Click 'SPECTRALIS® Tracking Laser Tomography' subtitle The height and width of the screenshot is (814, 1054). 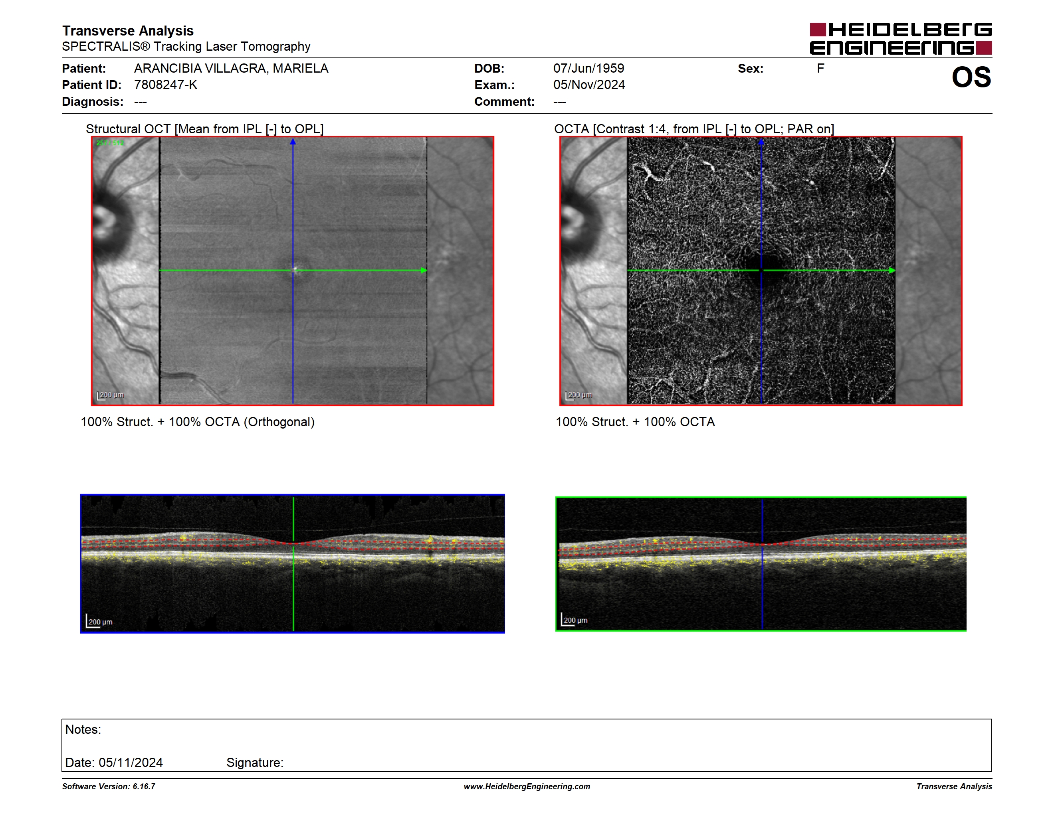pos(186,46)
